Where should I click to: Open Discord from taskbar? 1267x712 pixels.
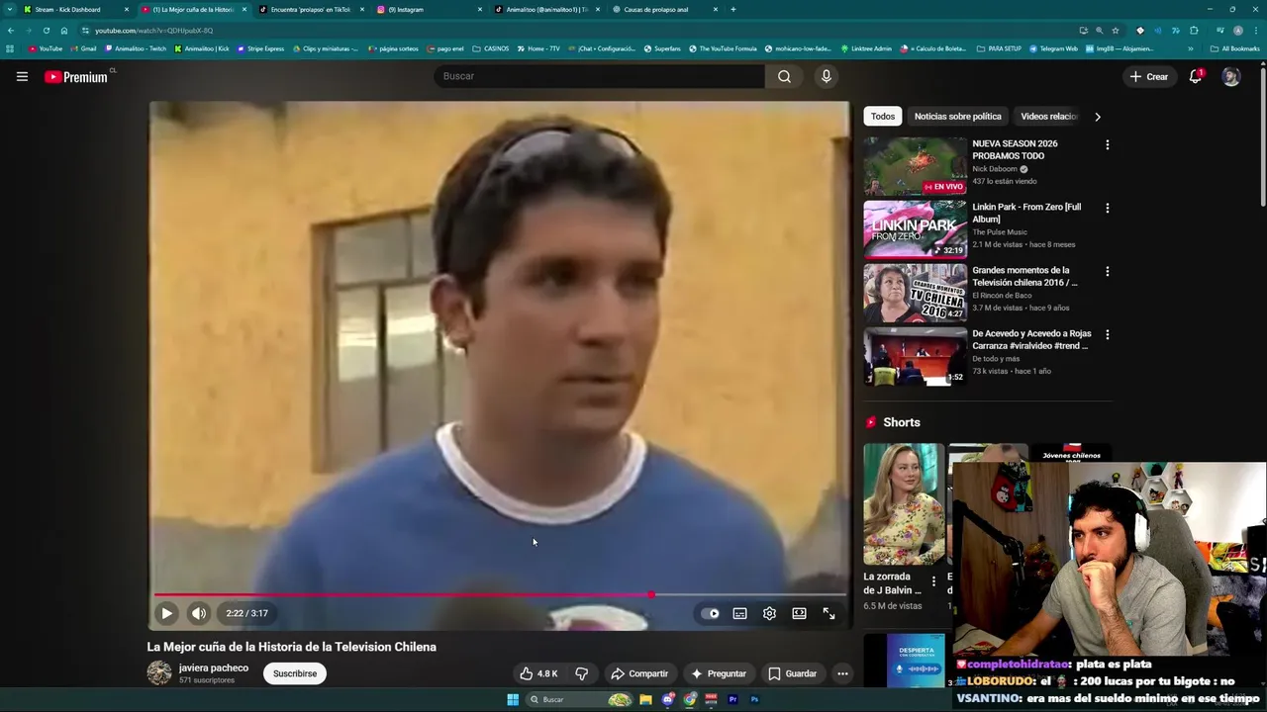(668, 699)
